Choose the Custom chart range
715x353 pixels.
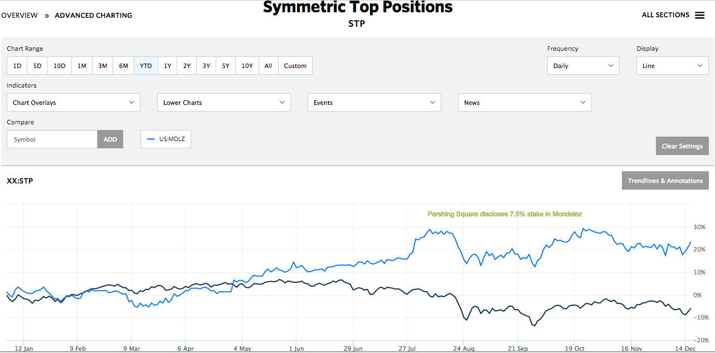pyautogui.click(x=295, y=66)
